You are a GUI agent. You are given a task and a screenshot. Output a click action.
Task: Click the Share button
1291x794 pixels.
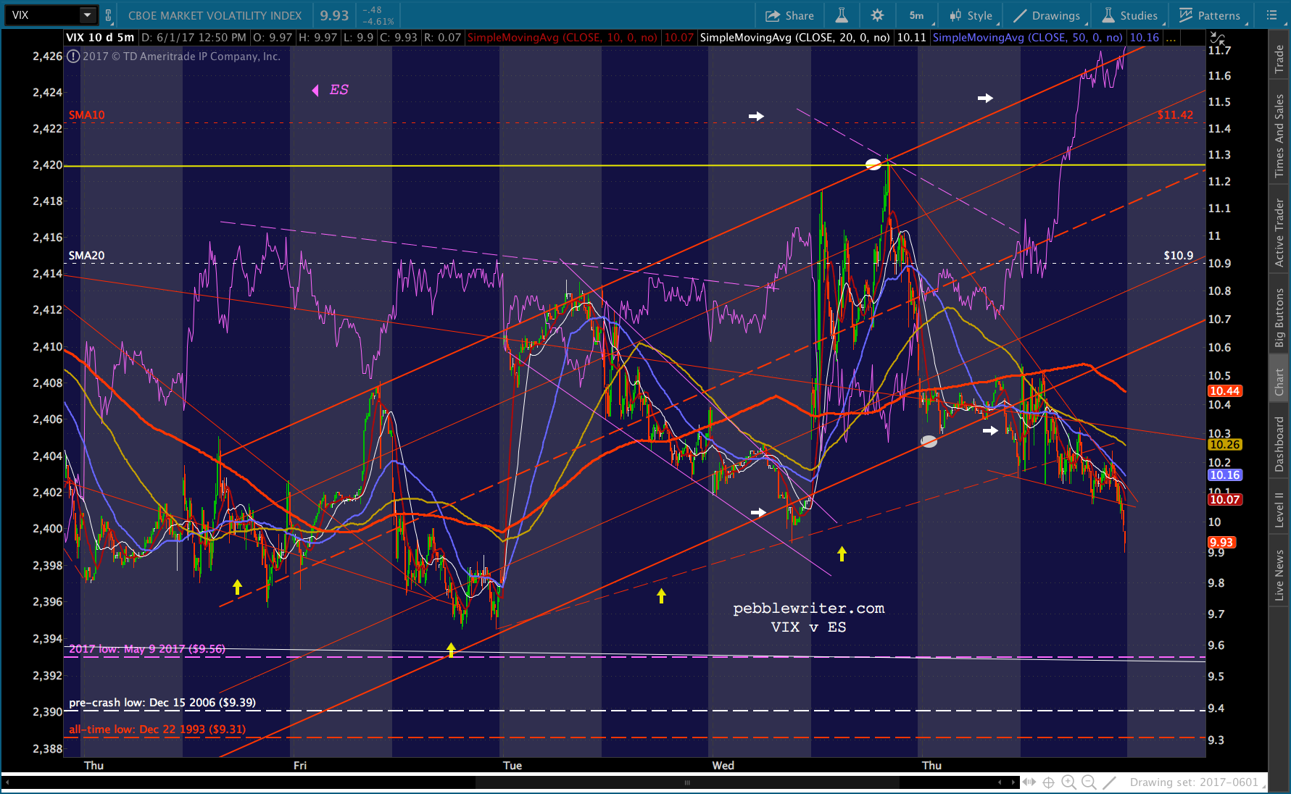(789, 15)
